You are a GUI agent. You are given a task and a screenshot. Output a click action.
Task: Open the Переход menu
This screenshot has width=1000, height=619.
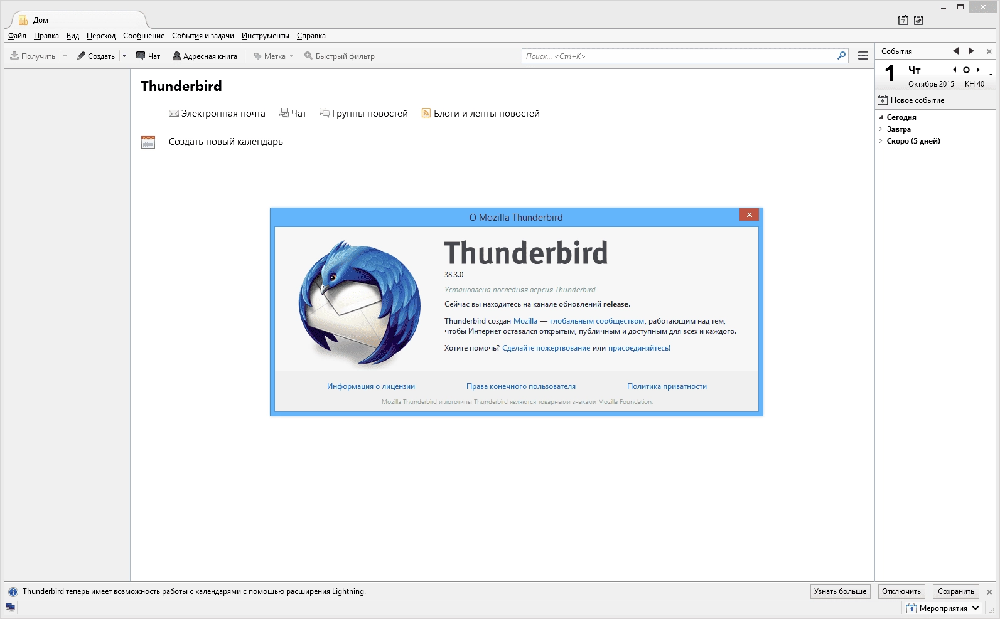101,36
